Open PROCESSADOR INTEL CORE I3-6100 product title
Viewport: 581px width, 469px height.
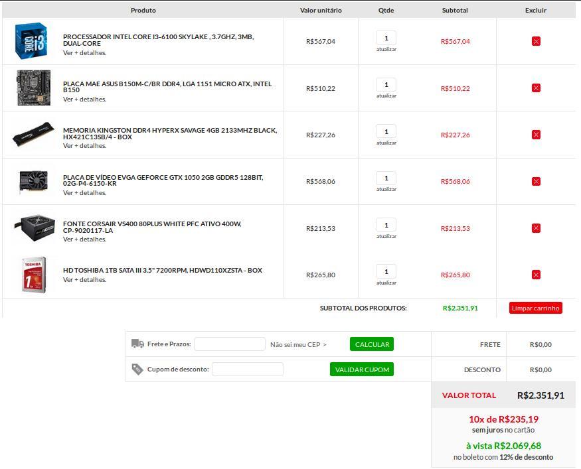(x=158, y=40)
